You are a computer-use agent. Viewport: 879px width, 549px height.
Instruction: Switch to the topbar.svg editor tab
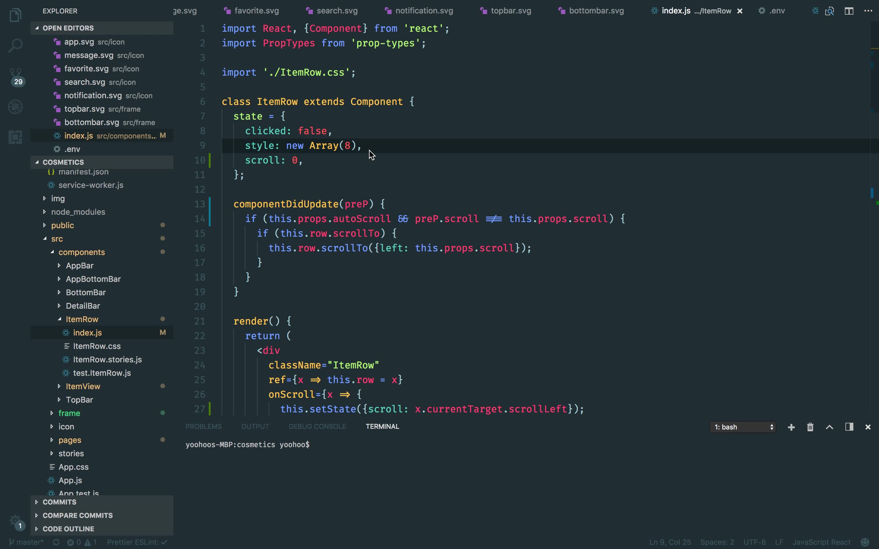coord(510,11)
